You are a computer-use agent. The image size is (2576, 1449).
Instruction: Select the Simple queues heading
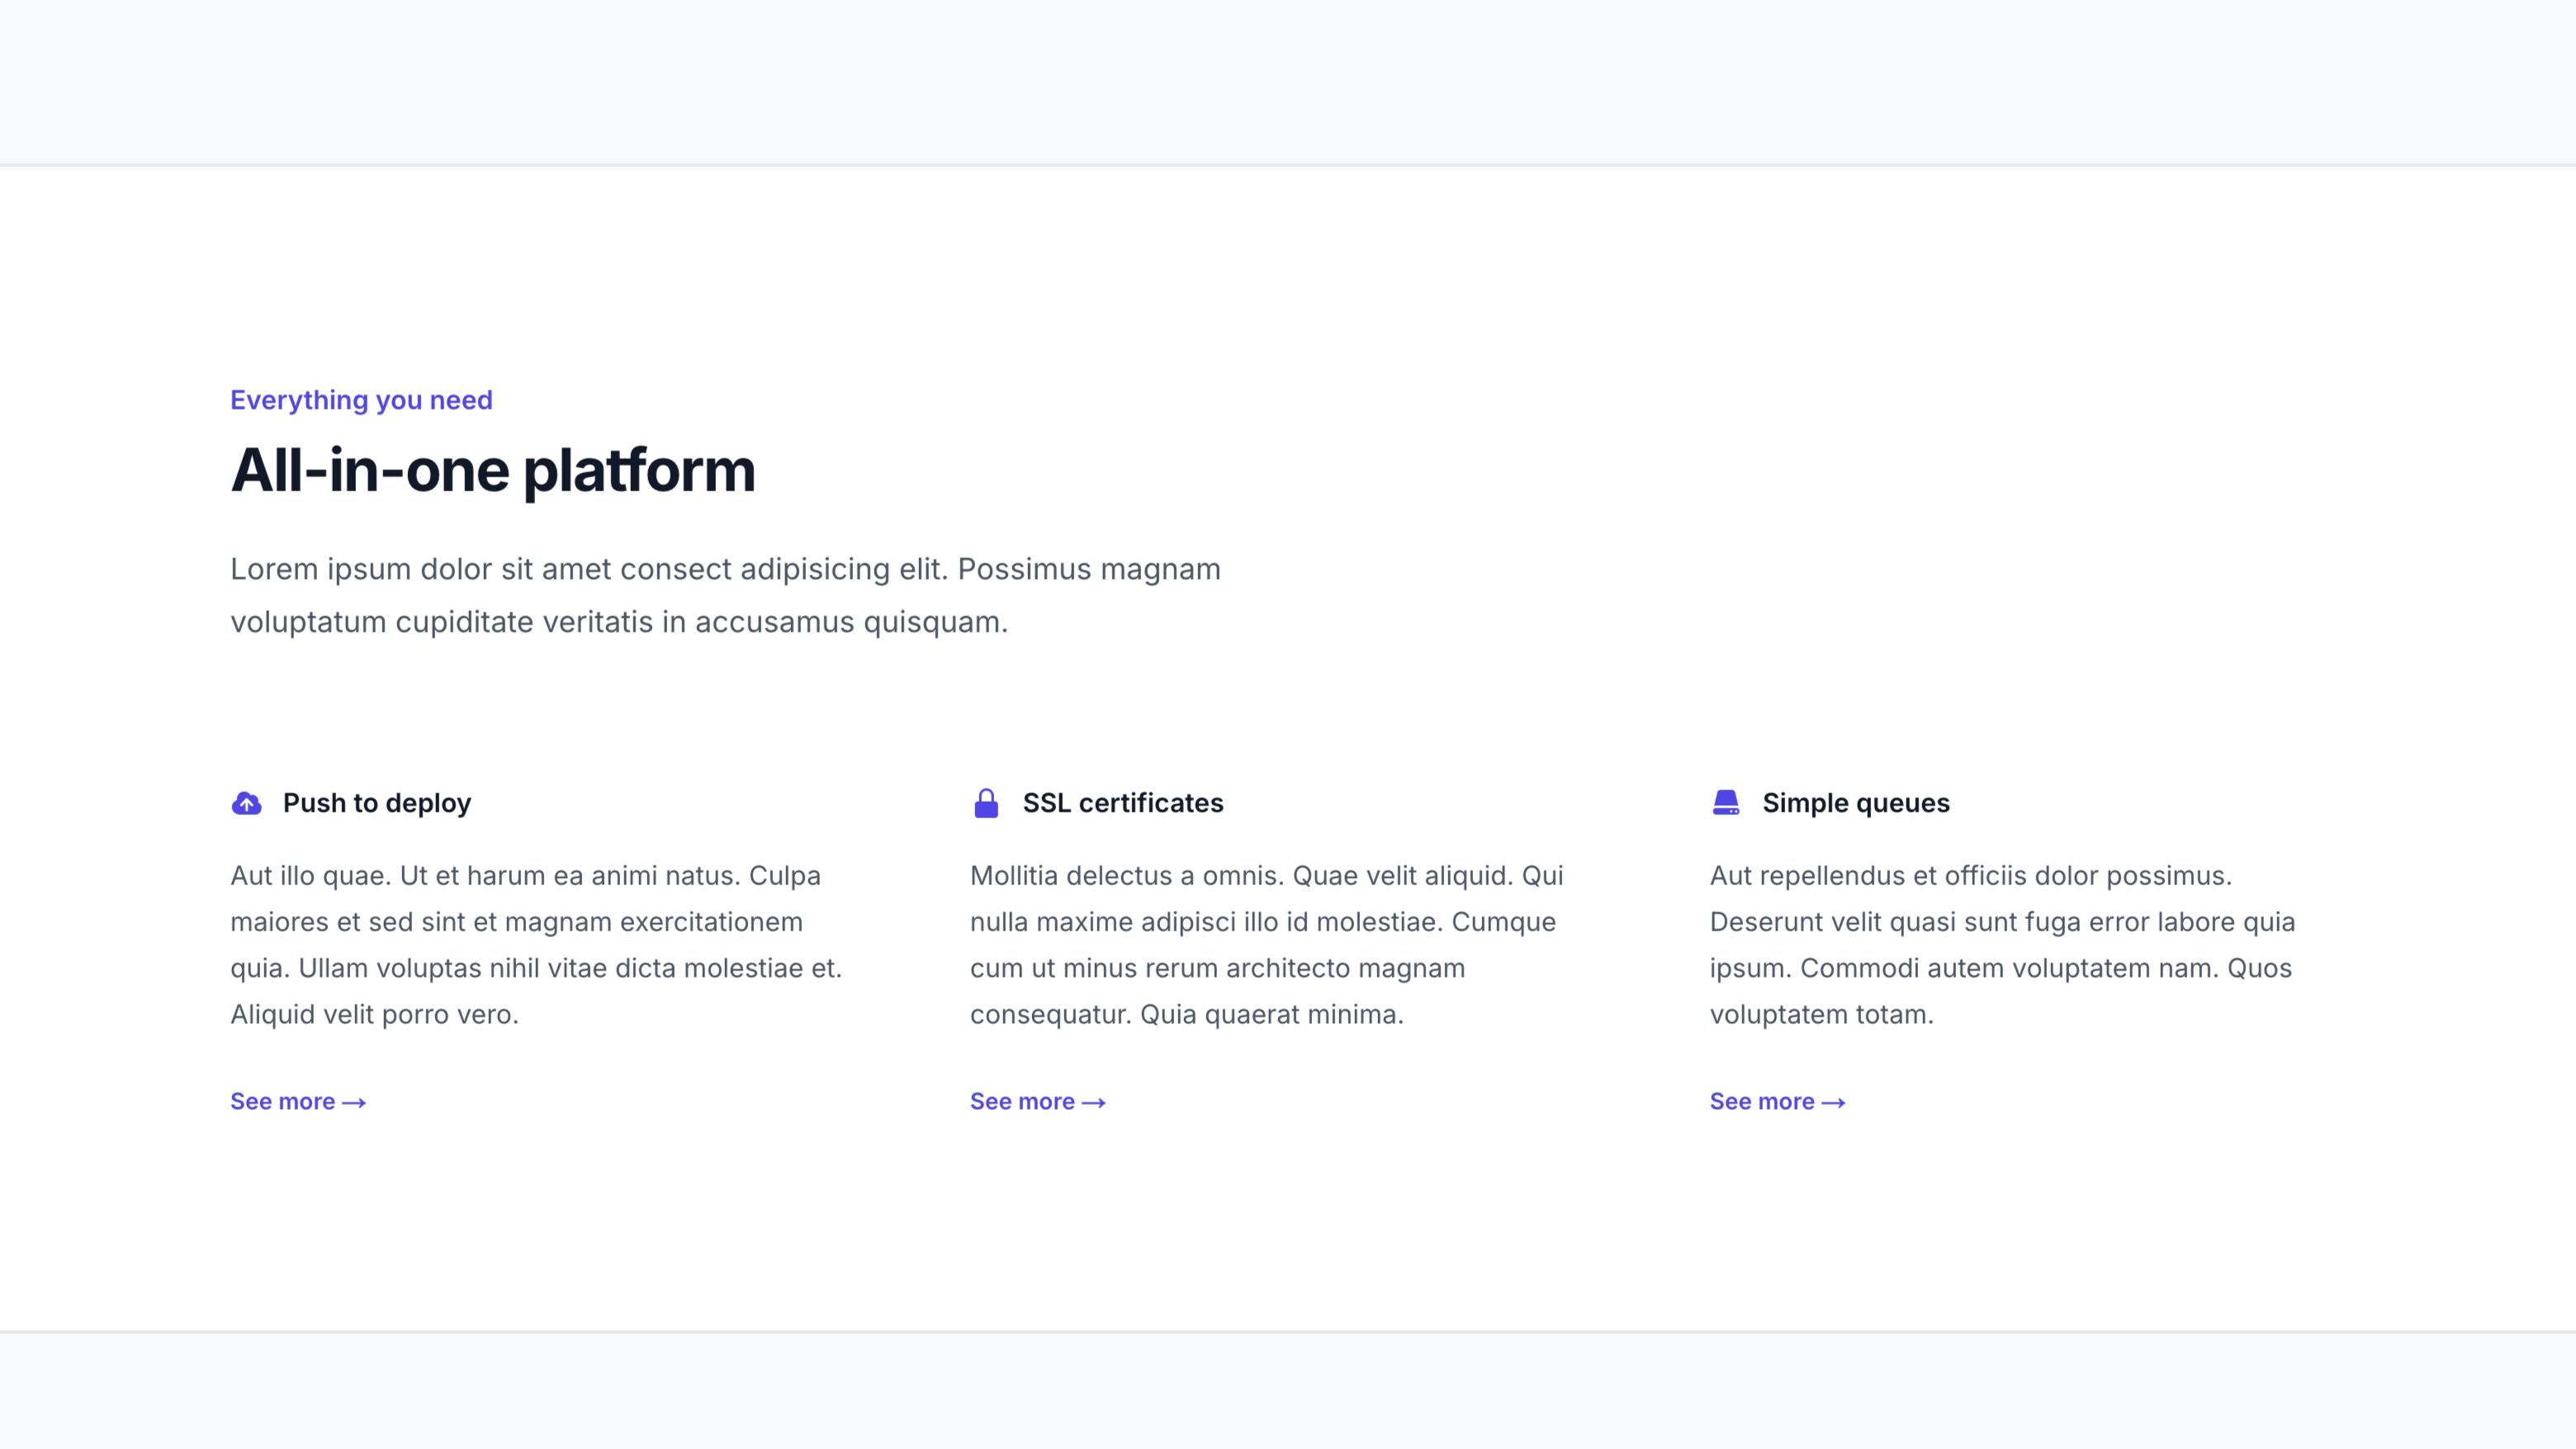coord(1856,803)
